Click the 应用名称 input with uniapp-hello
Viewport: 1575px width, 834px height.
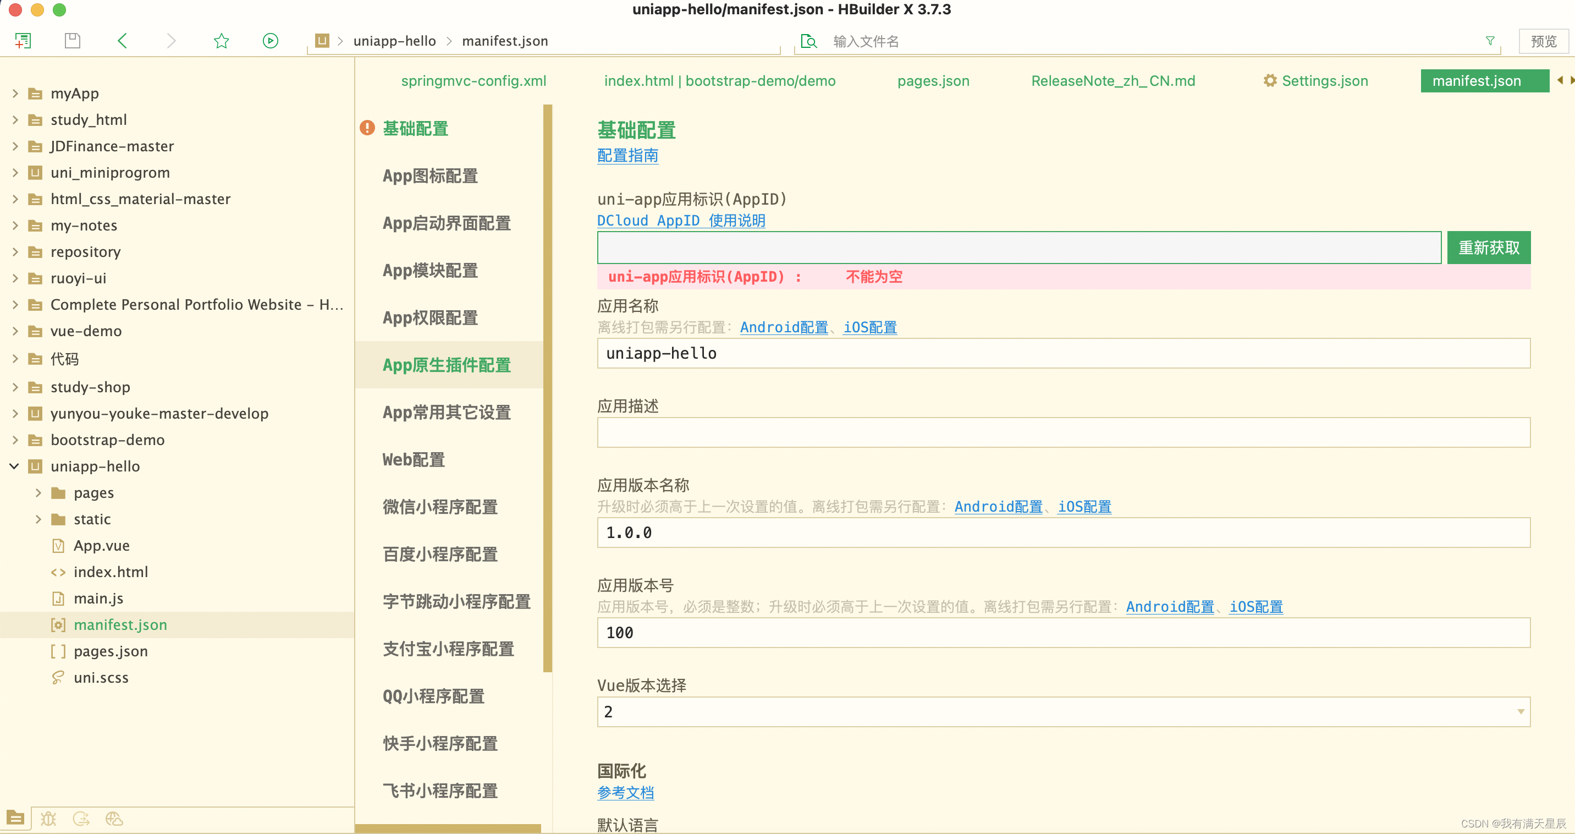pyautogui.click(x=1063, y=353)
